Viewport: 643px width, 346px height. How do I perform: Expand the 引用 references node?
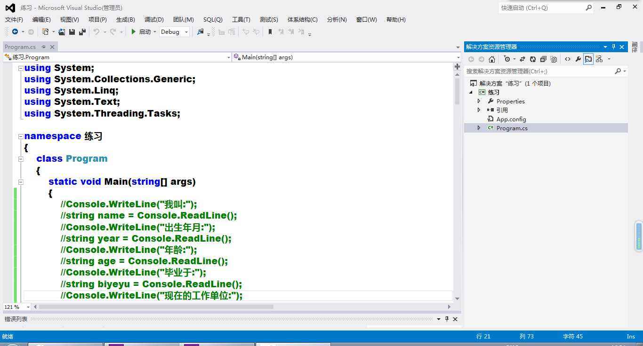(479, 110)
